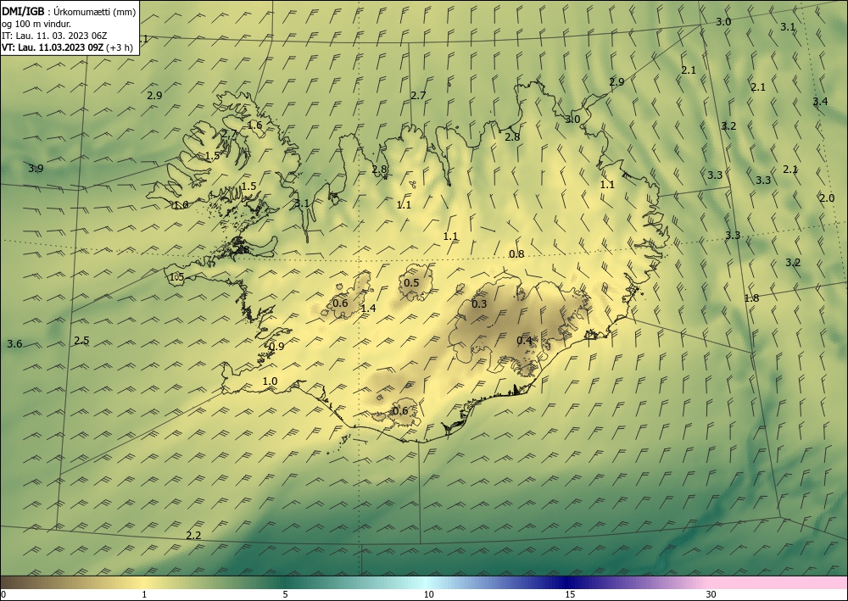The image size is (848, 601).
Task: Click the "30" label on the color scale
Action: pos(711,594)
